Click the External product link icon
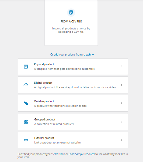This screenshot has height=162, width=143. click(x=26, y=140)
